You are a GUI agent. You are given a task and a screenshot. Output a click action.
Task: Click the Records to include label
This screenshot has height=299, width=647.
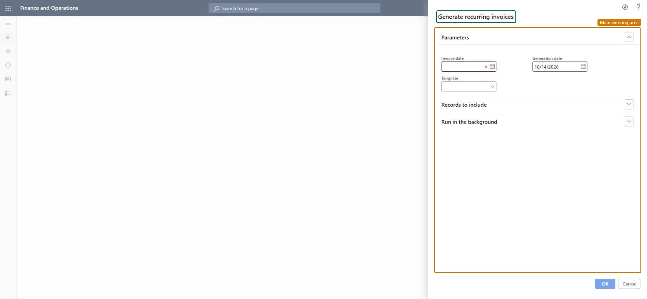[x=464, y=105]
